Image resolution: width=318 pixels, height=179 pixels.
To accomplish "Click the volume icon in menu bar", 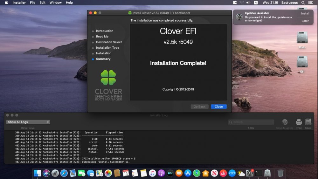I will [248, 3].
